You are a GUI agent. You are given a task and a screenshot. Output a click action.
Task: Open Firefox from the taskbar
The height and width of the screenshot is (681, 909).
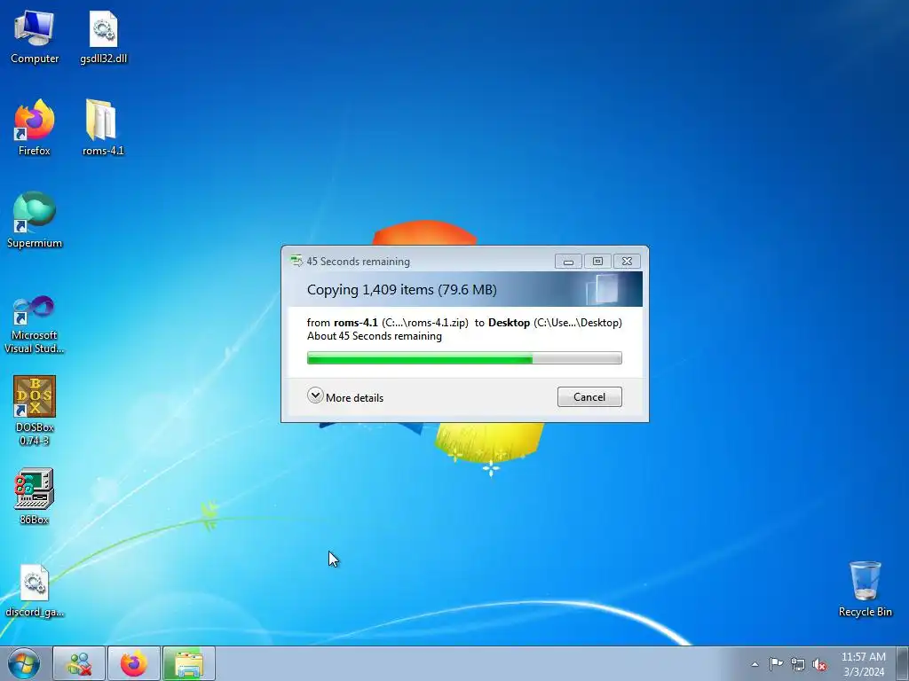(x=133, y=663)
